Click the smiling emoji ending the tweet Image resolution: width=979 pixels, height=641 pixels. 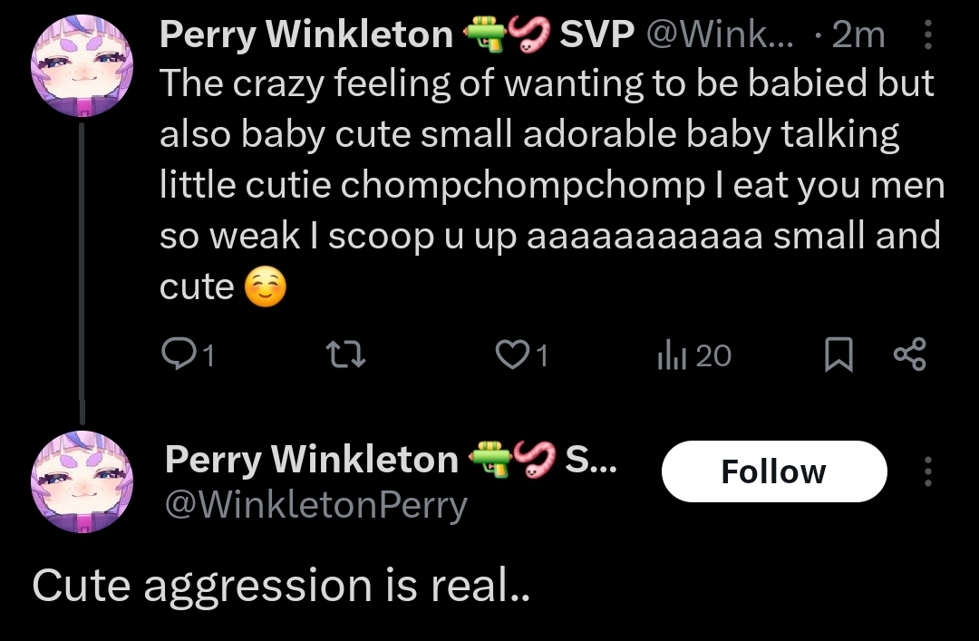[265, 287]
